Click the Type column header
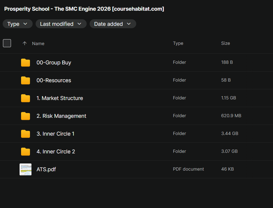This screenshot has width=273, height=208. pyautogui.click(x=178, y=43)
